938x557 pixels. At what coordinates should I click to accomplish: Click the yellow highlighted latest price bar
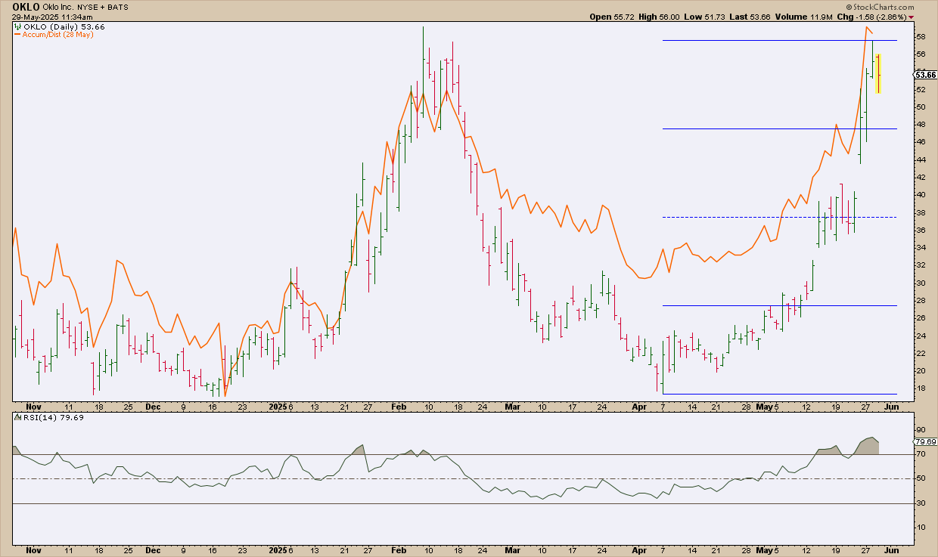[x=878, y=73]
